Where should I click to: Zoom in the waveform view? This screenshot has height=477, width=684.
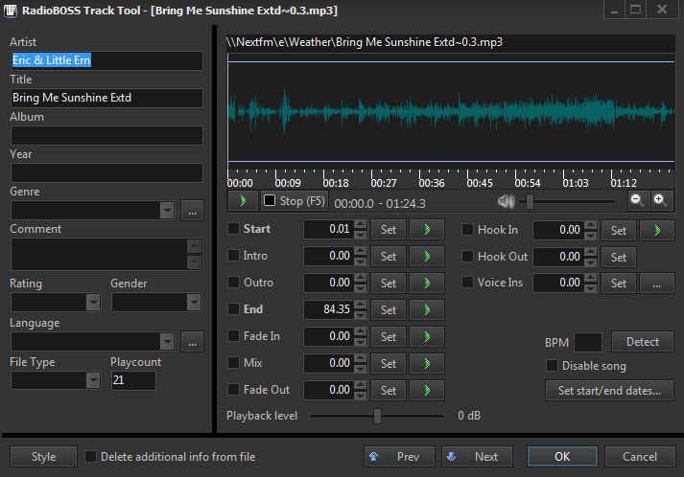pyautogui.click(x=661, y=200)
